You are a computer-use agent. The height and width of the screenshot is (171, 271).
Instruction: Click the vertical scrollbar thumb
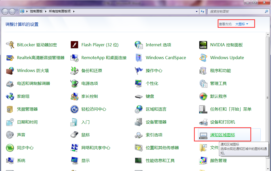point(268,98)
